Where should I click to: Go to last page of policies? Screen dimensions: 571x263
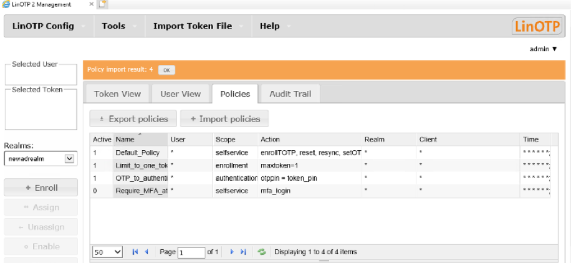[x=244, y=252]
